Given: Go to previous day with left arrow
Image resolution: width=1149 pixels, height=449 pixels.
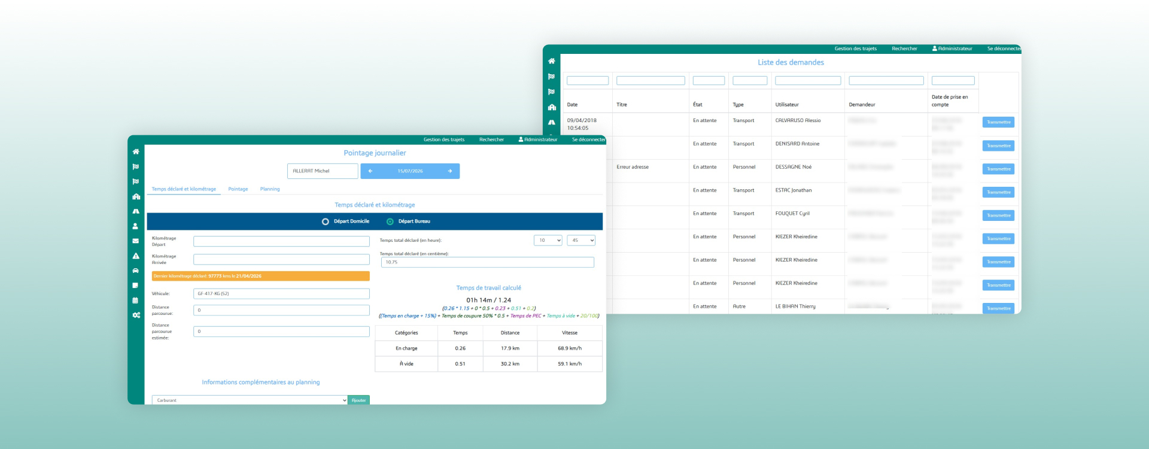Looking at the screenshot, I should coord(370,171).
